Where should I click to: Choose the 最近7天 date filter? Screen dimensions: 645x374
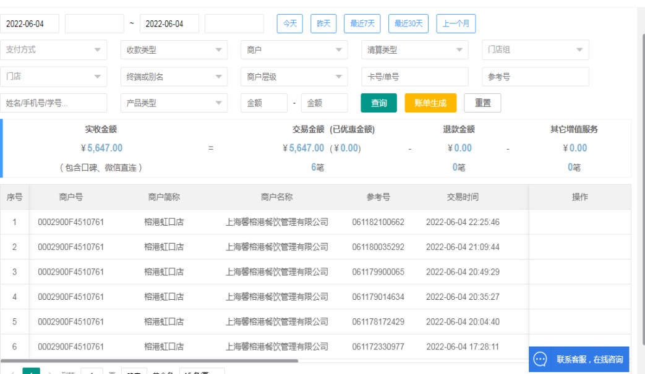tap(362, 23)
